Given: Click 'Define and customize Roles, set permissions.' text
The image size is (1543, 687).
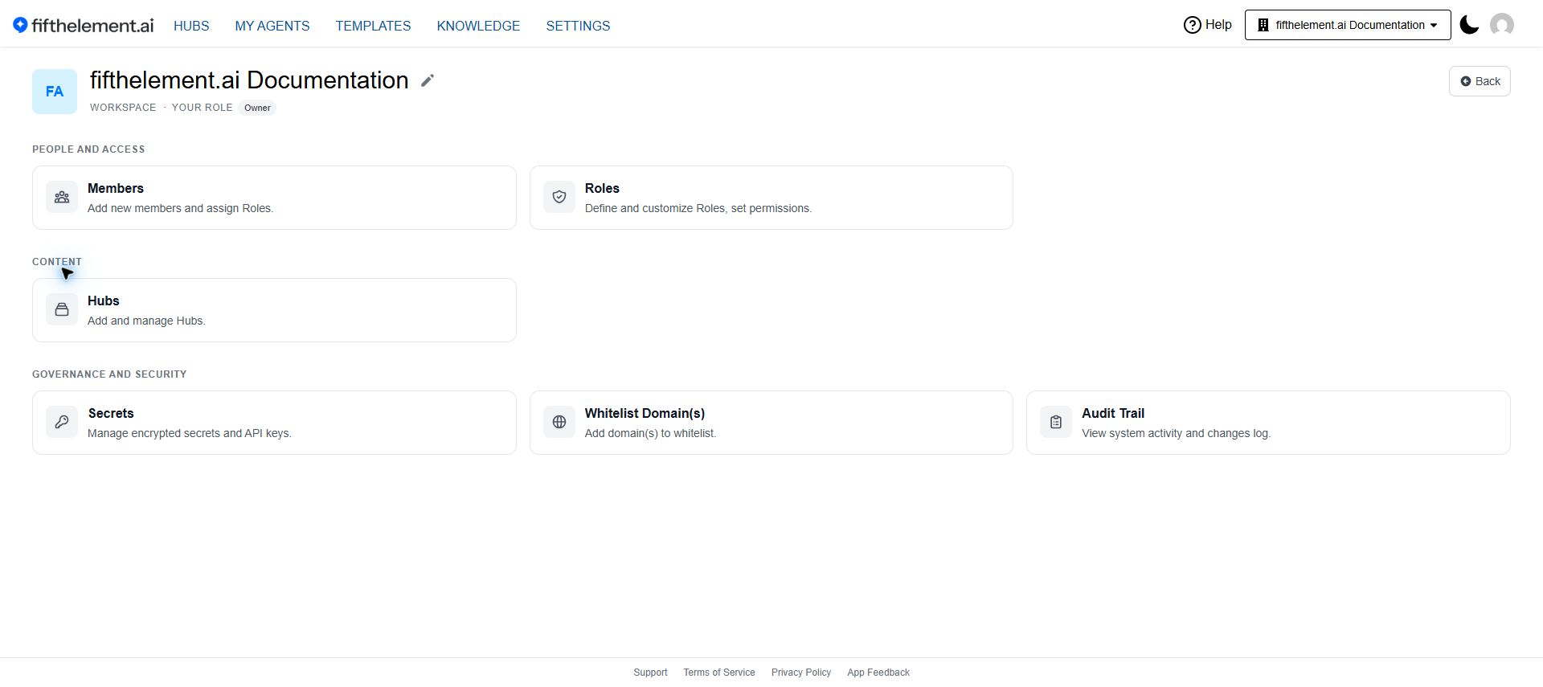Looking at the screenshot, I should [698, 208].
